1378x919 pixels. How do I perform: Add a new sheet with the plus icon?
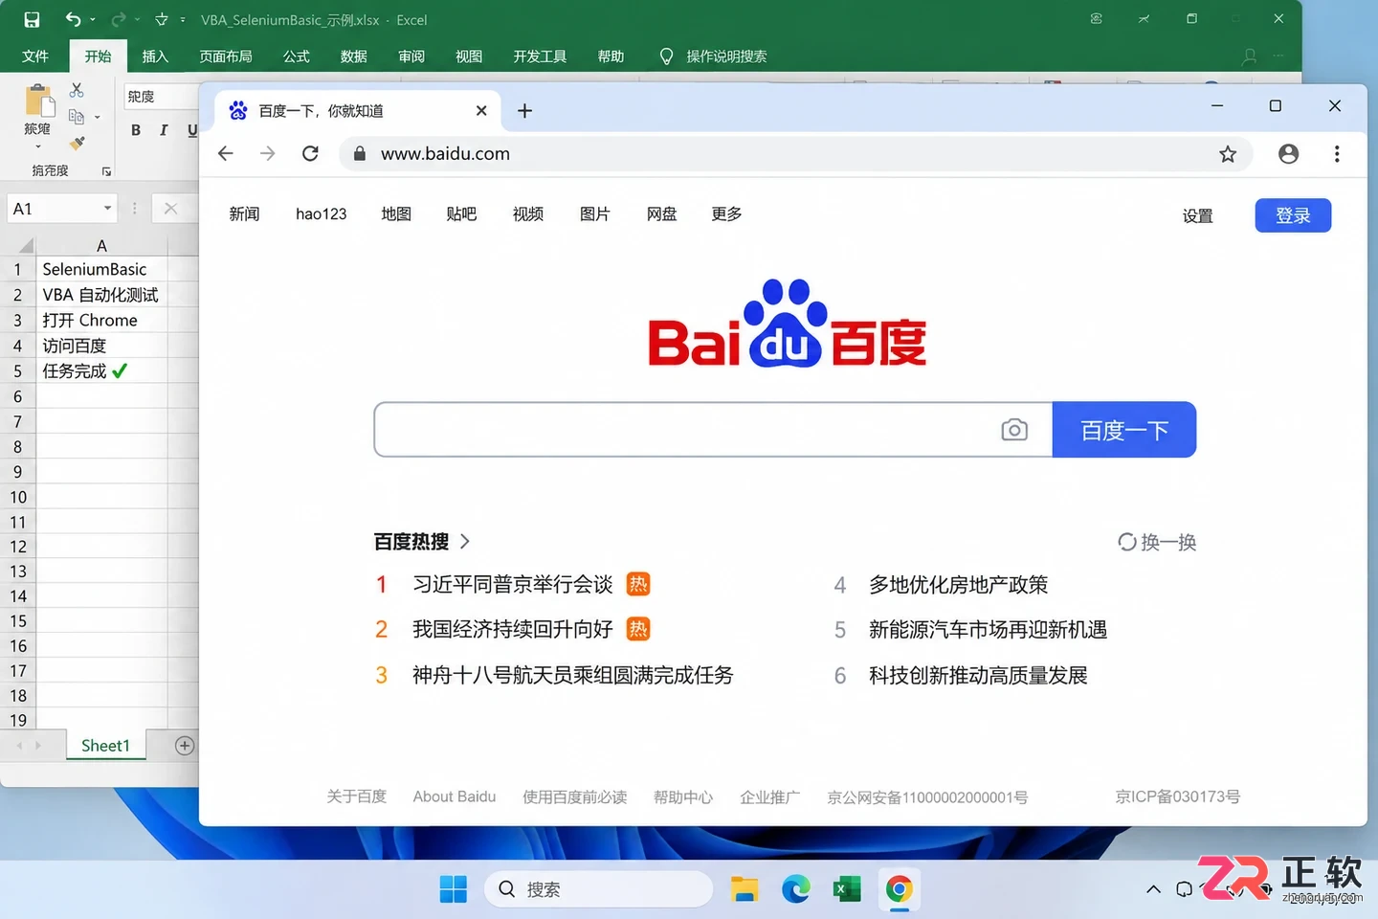(185, 746)
